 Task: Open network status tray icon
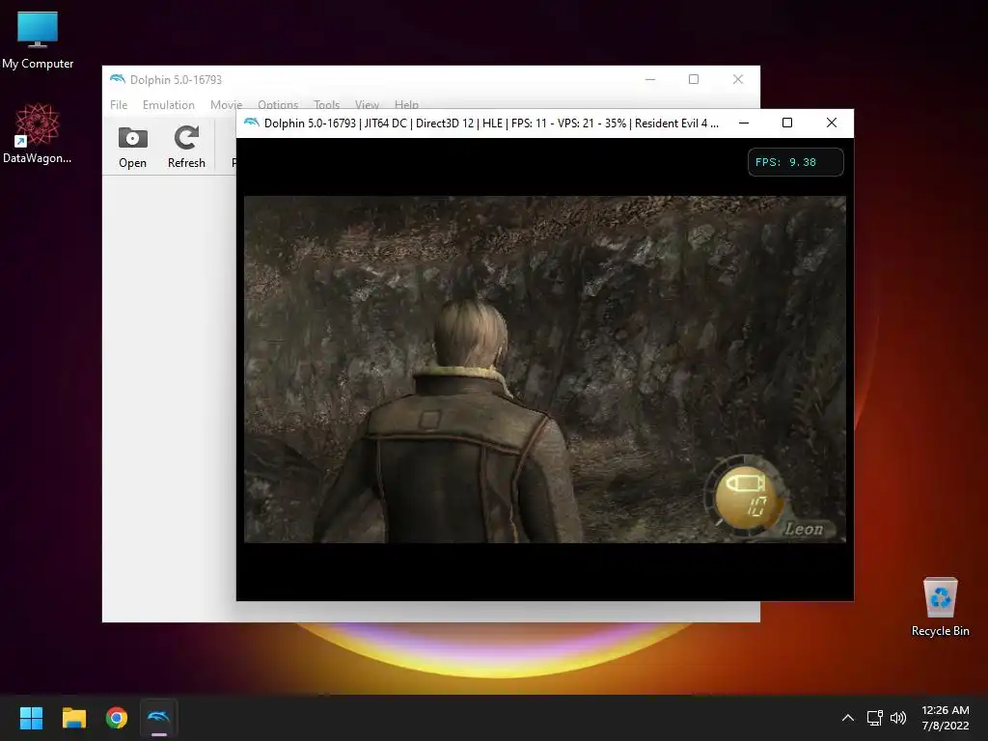coord(874,718)
